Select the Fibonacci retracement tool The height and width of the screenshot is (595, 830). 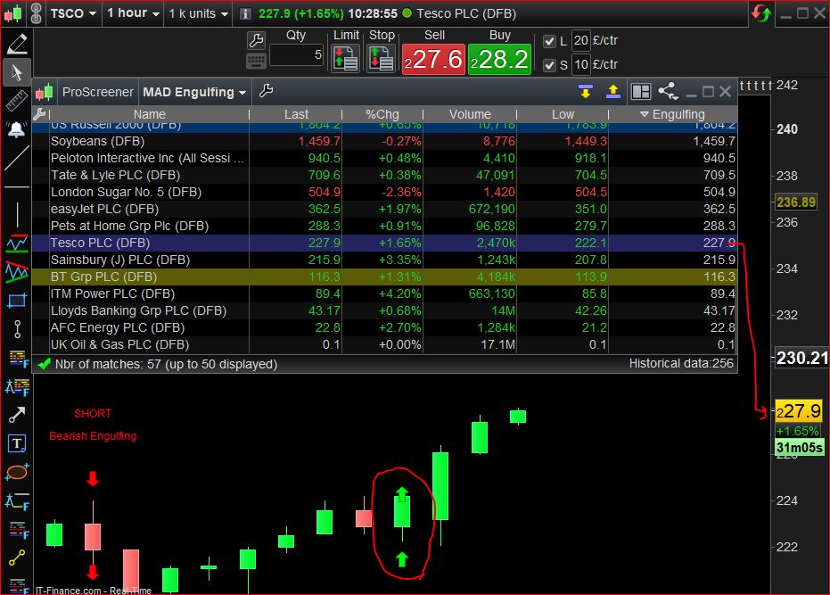[17, 358]
